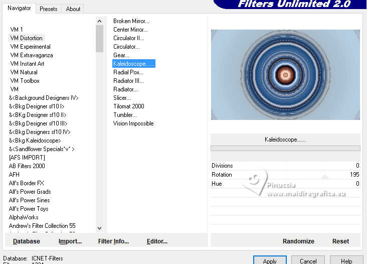Select &<Sandflower Specials°v°> category

[x=42, y=149]
